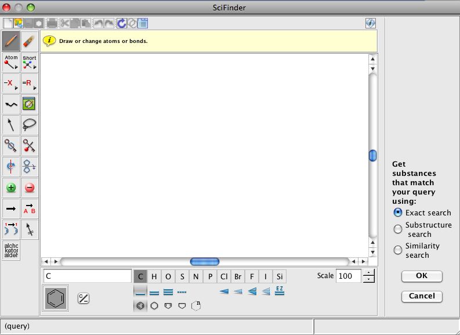Select the single bond type
The image size is (460, 335).
pos(140,291)
